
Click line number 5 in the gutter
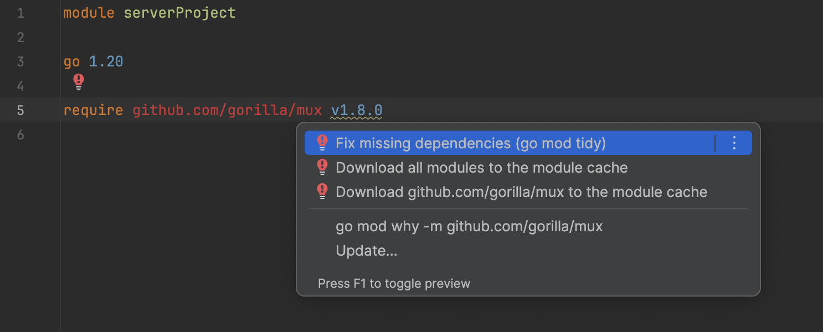20,110
